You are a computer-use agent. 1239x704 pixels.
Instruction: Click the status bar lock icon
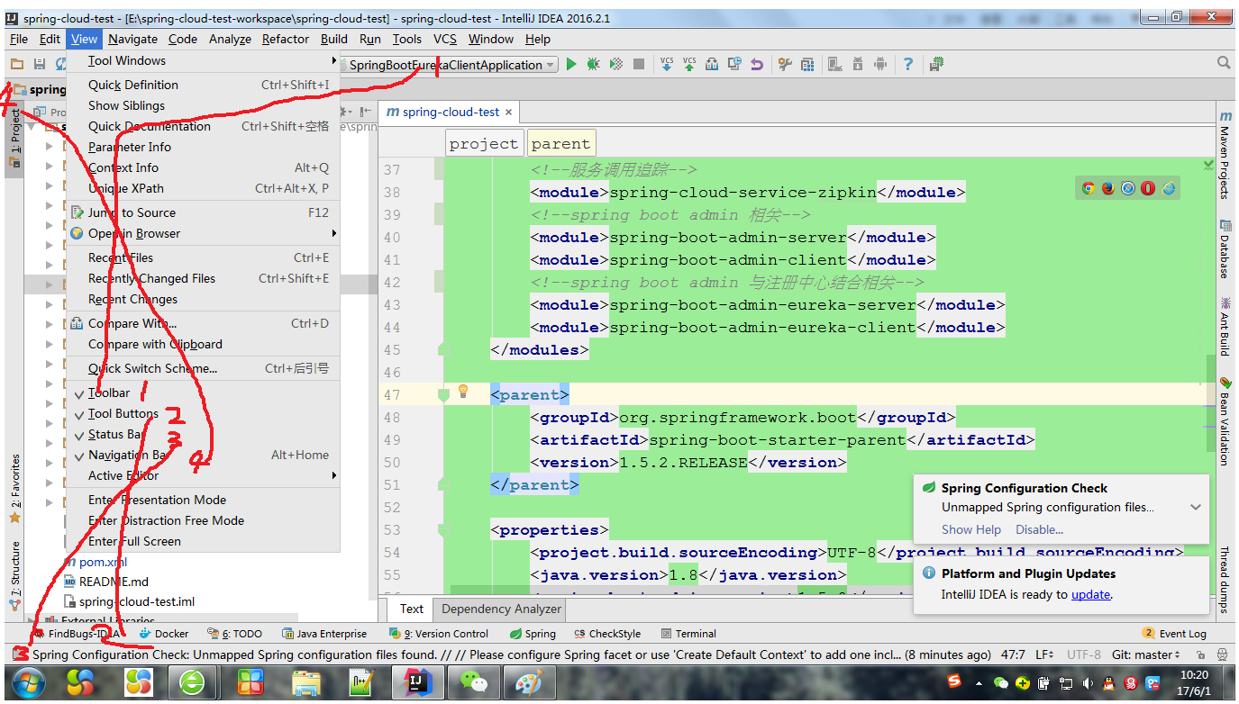[1200, 655]
